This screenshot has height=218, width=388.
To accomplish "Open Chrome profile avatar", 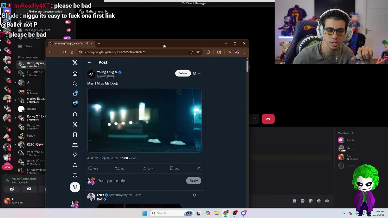I will click(237, 52).
